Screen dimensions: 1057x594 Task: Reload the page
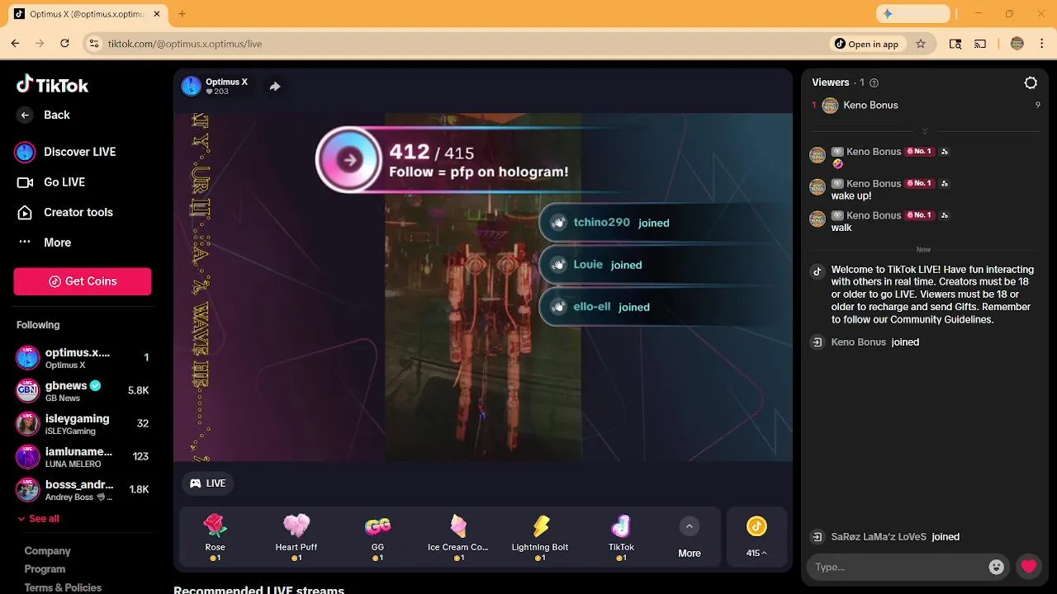(x=64, y=44)
